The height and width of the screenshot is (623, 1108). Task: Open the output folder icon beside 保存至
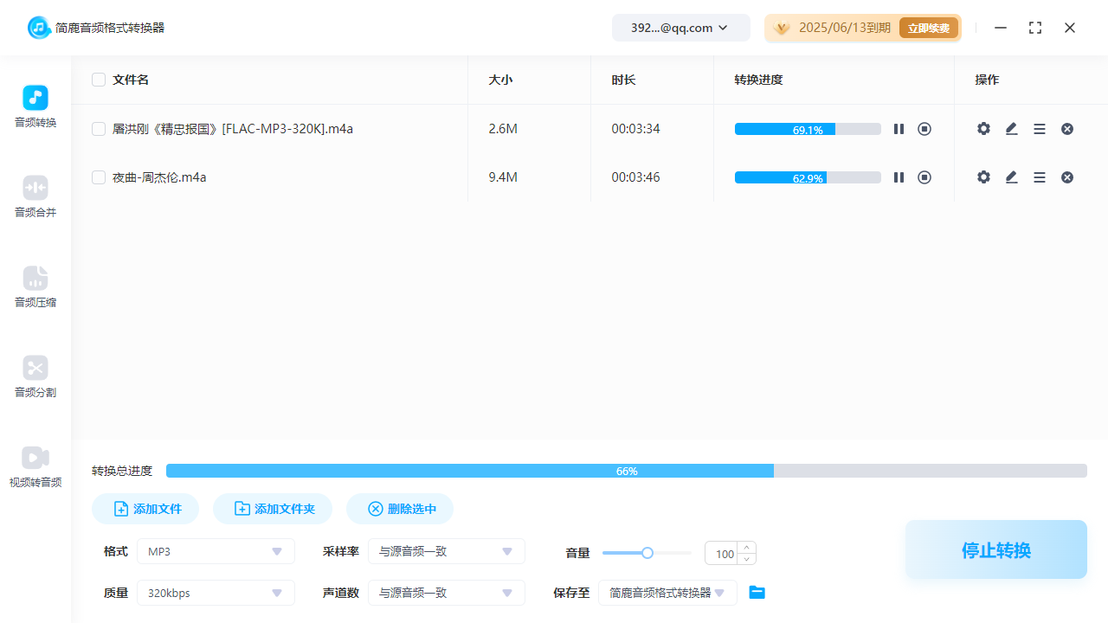click(757, 593)
